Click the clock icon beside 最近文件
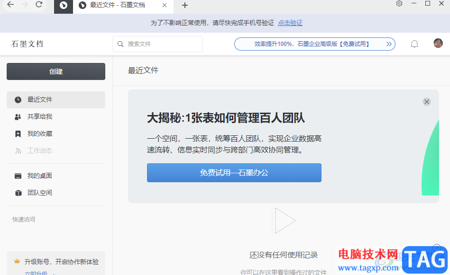Screen dimensions: 450x275 click(18, 100)
